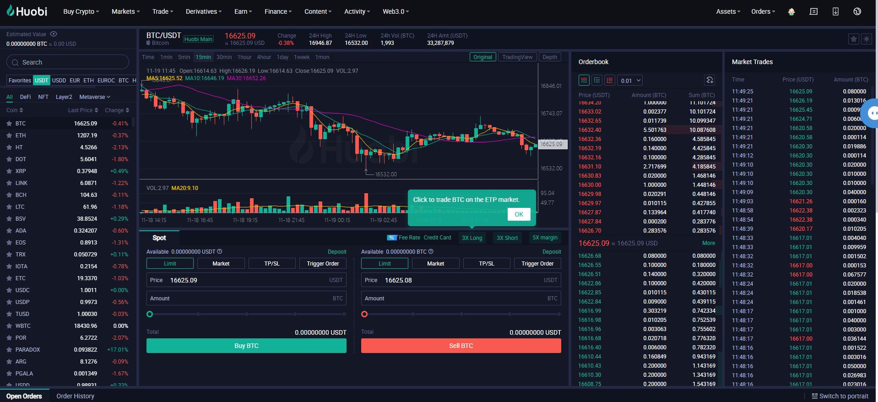Select the Original chart mode
The width and height of the screenshot is (878, 402).
coord(482,57)
